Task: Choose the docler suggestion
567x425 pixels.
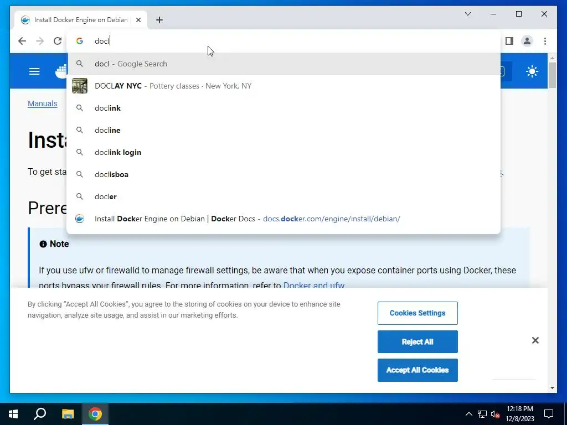Action: coord(284,196)
